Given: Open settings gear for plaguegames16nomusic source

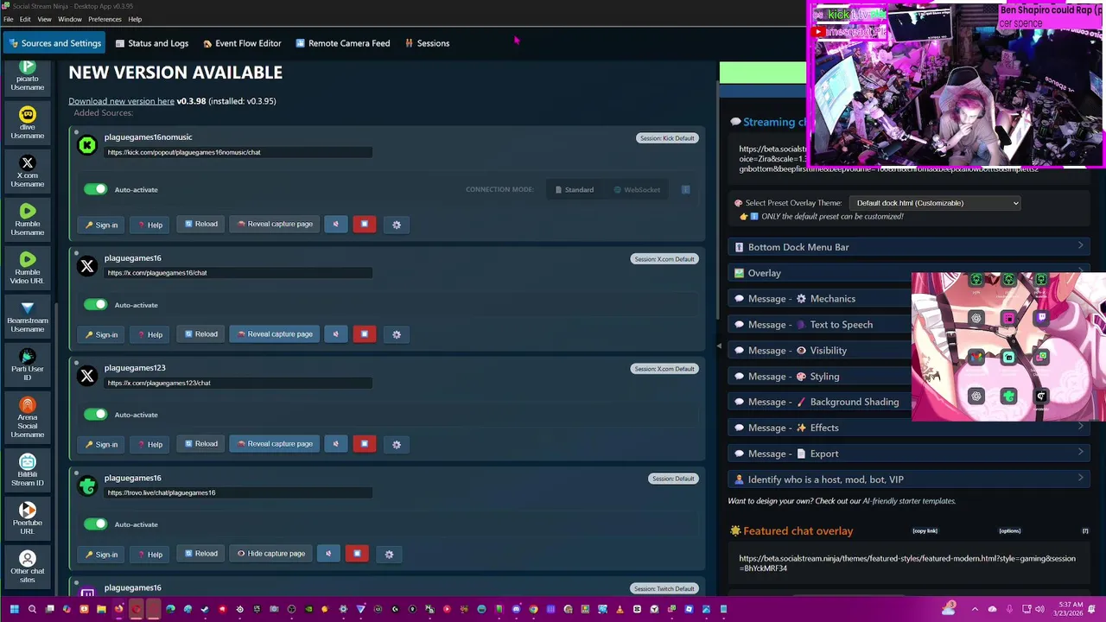Looking at the screenshot, I should click(397, 225).
